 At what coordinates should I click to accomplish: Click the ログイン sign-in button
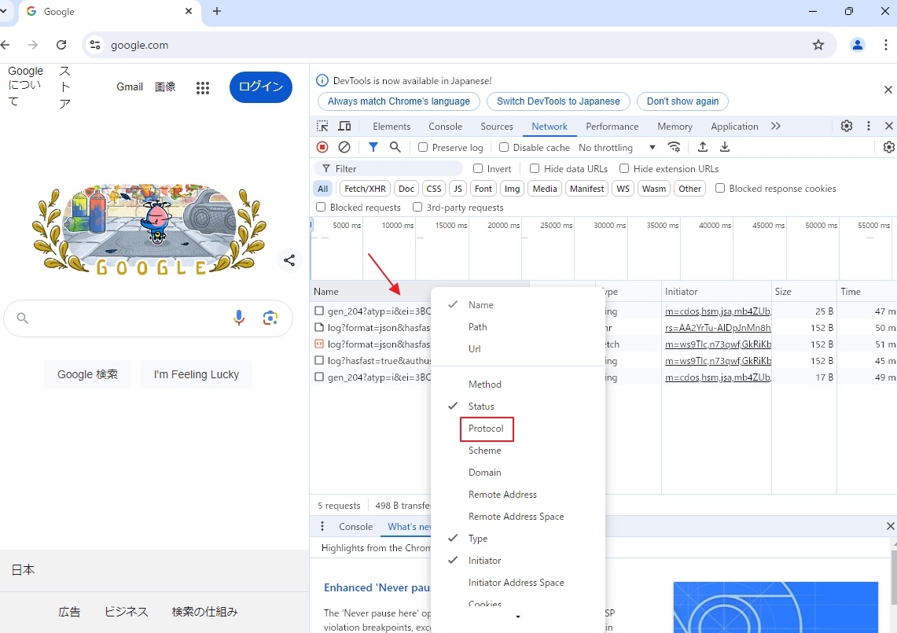click(261, 87)
